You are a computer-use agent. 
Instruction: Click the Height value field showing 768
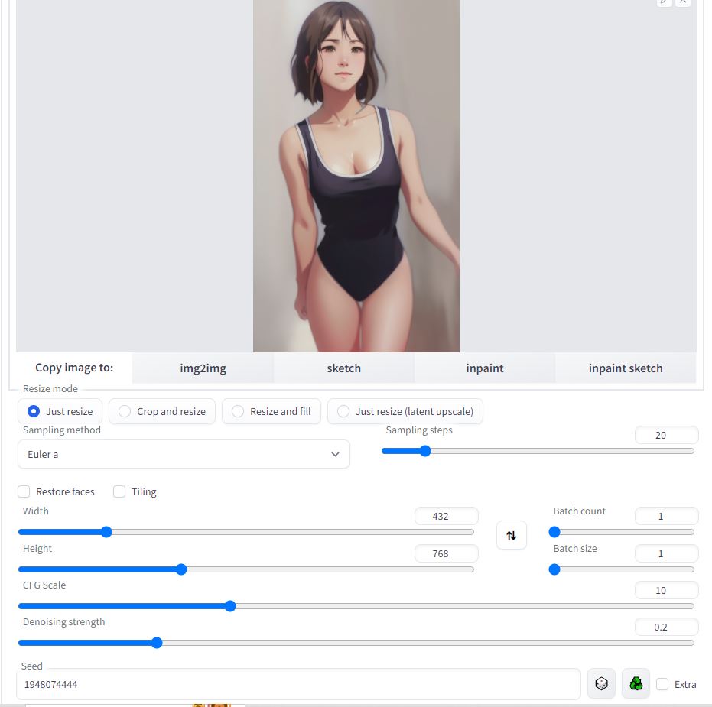(x=446, y=553)
